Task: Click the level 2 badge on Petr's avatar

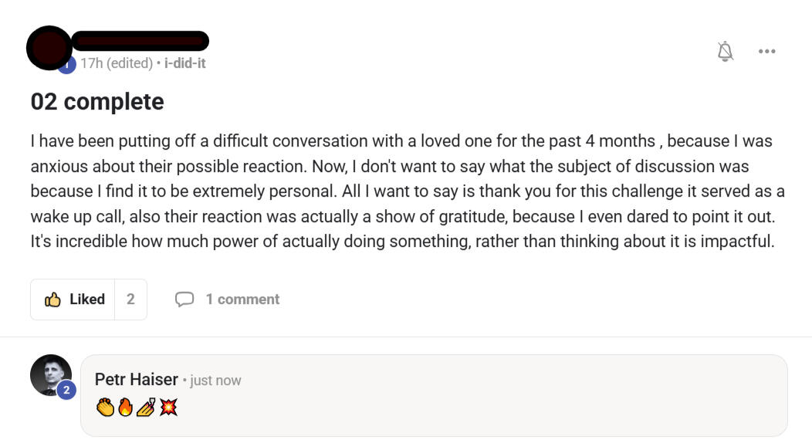Action: point(66,391)
